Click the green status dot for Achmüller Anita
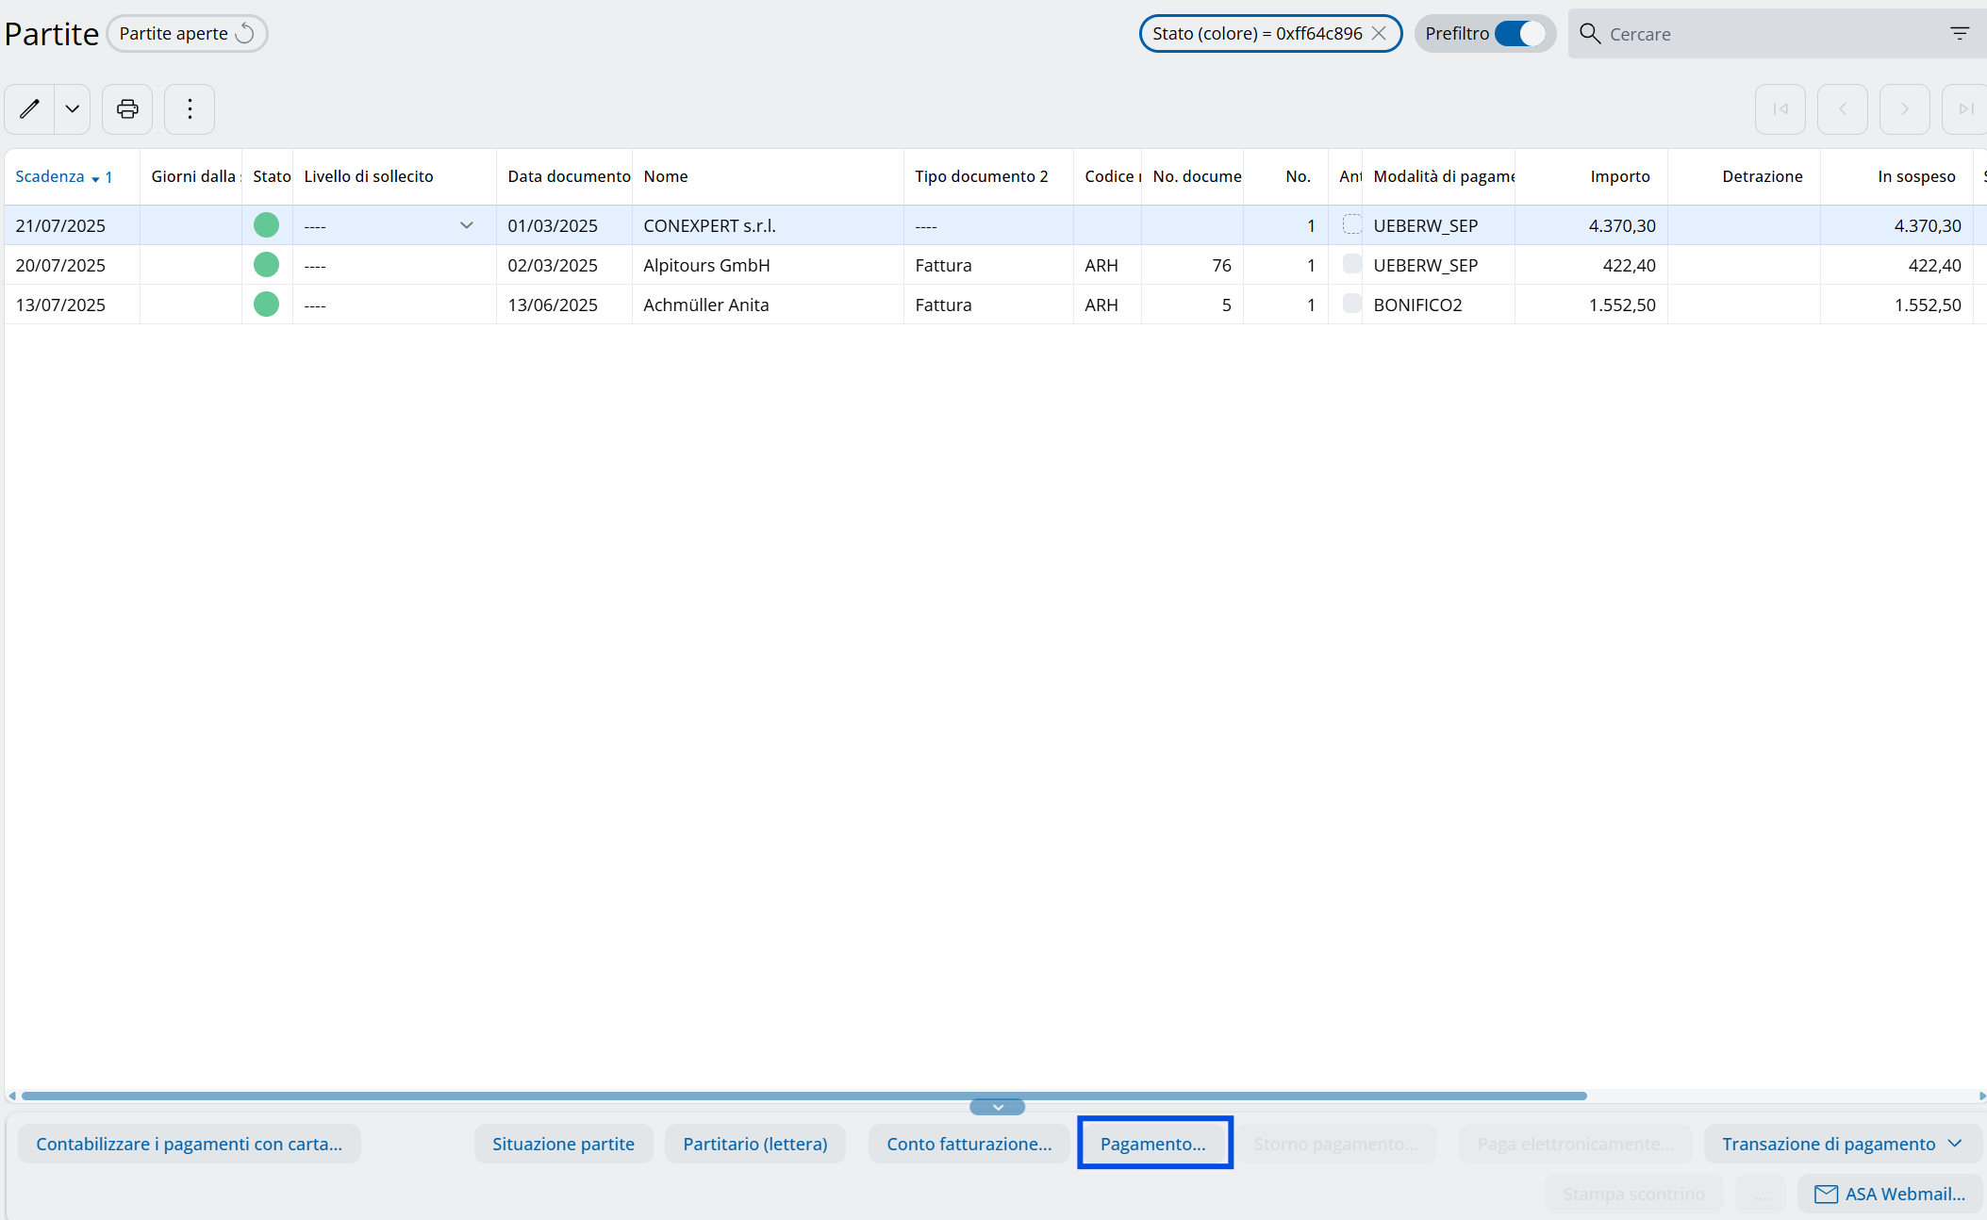This screenshot has width=1987, height=1220. point(266,305)
